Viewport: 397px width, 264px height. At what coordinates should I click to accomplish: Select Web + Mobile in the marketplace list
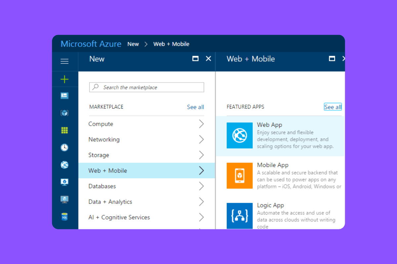(108, 171)
